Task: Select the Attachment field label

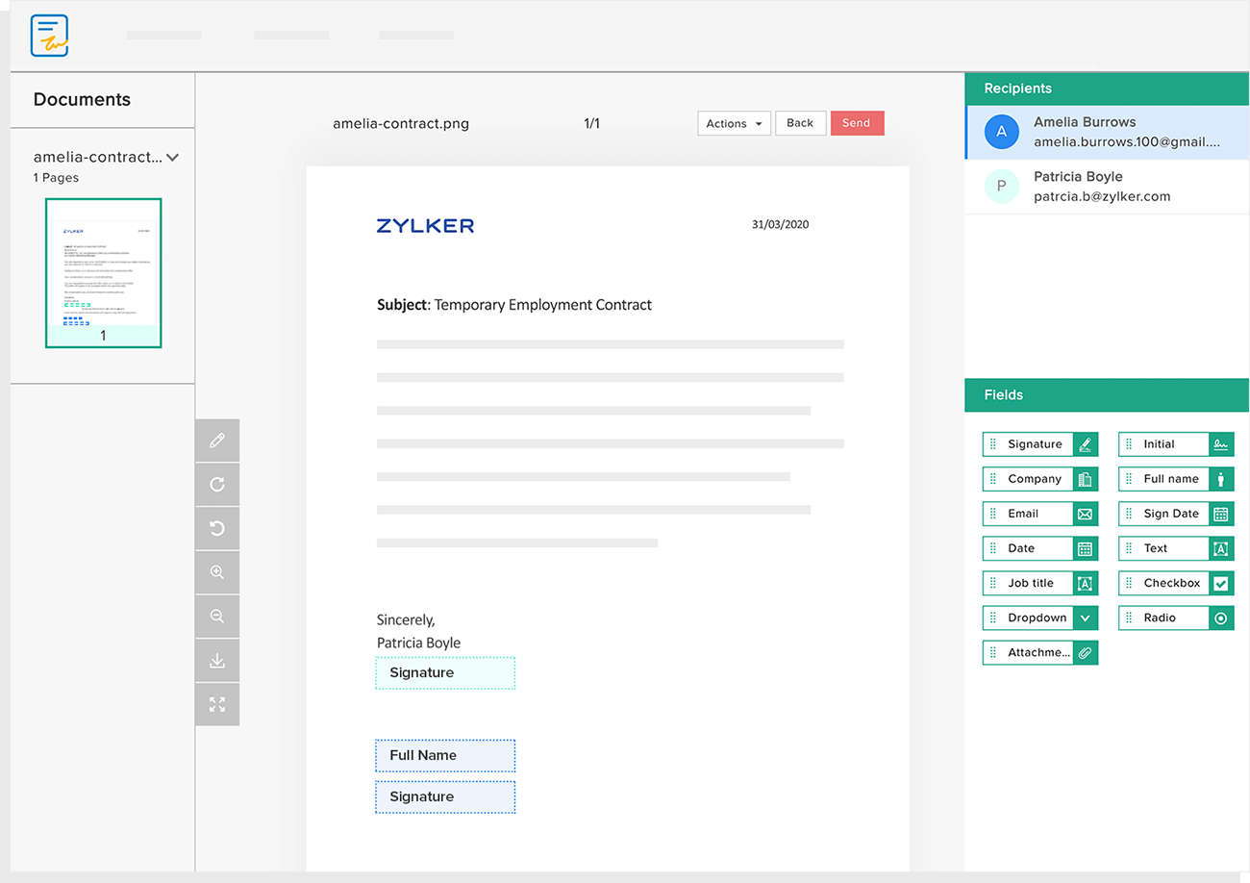Action: tap(1038, 652)
